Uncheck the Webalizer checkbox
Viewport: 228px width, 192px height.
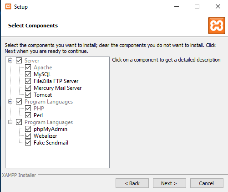pos(28,136)
